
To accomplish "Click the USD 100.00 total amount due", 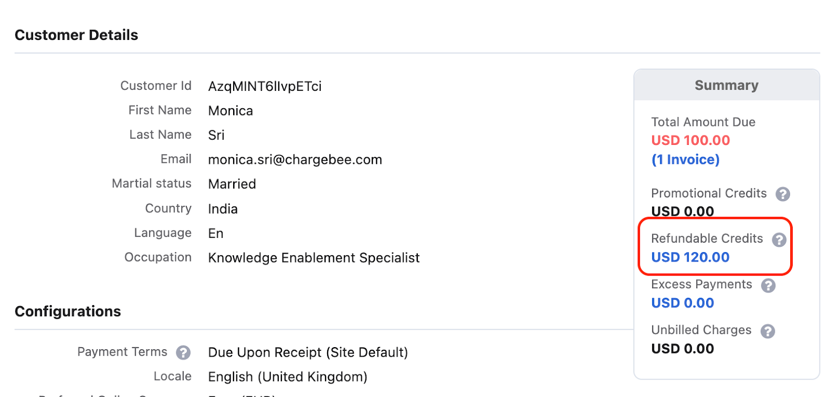I will 690,140.
